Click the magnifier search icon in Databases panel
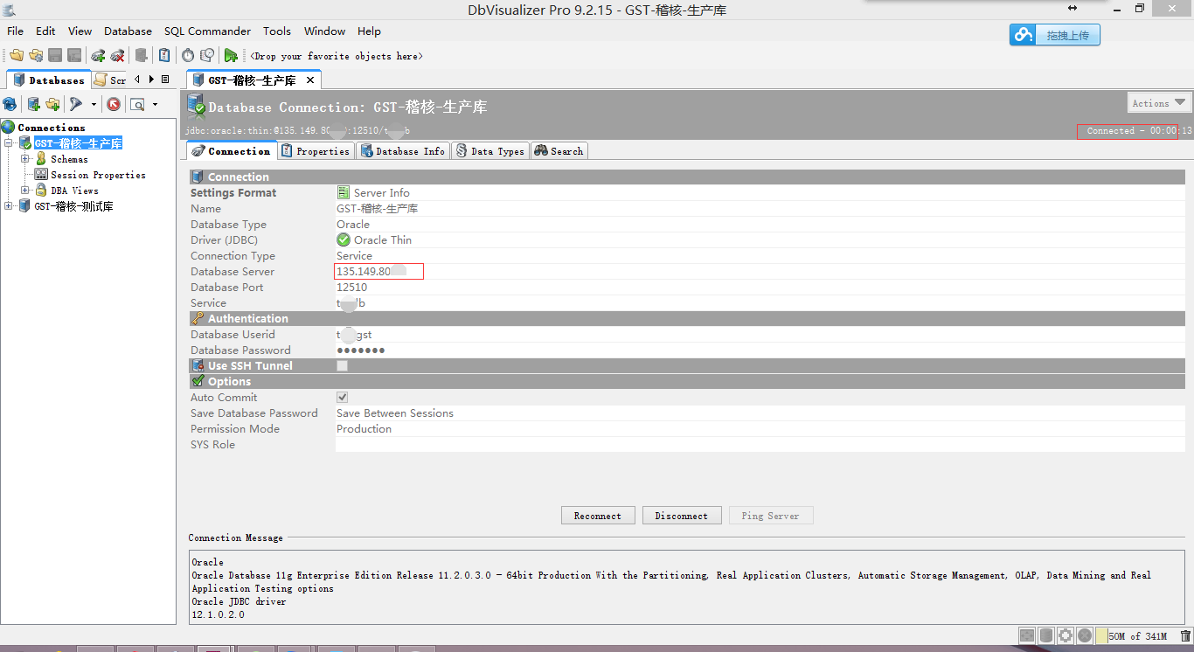The height and width of the screenshot is (652, 1194). (x=137, y=104)
